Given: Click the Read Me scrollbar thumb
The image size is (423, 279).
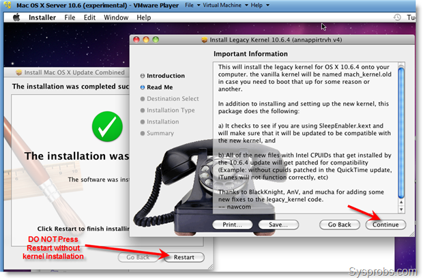Looking at the screenshot, I should (x=401, y=132).
